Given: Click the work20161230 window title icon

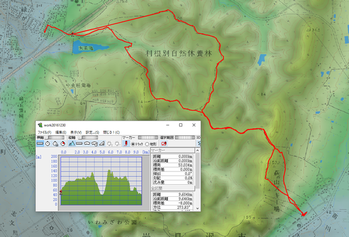Looking at the screenshot, I should 40,125.
